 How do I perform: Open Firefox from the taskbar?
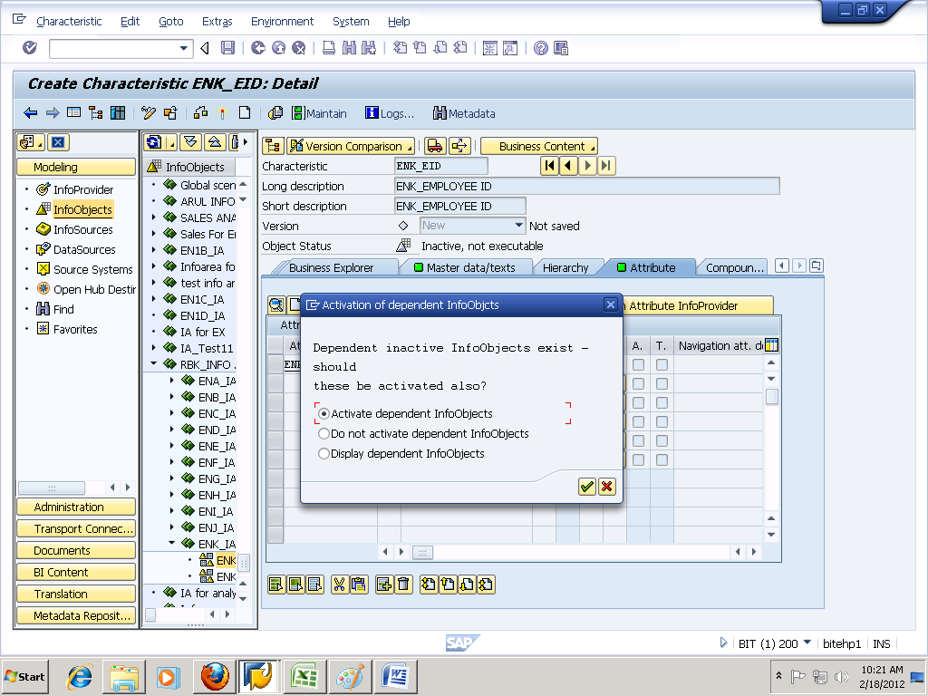click(x=215, y=676)
